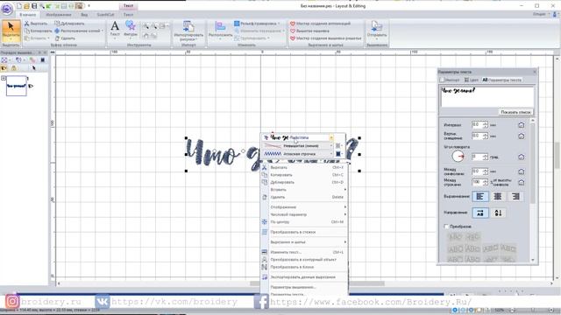
Task: Enable the Преобразов. checkbox
Action: click(x=446, y=227)
